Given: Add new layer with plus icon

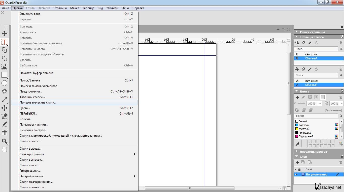Looking at the screenshot, I should click(x=297, y=162).
